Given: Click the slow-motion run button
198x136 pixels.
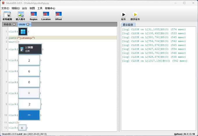Looking at the screenshot, I should (135, 15).
